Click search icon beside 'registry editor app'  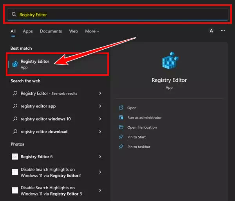(x=15, y=106)
